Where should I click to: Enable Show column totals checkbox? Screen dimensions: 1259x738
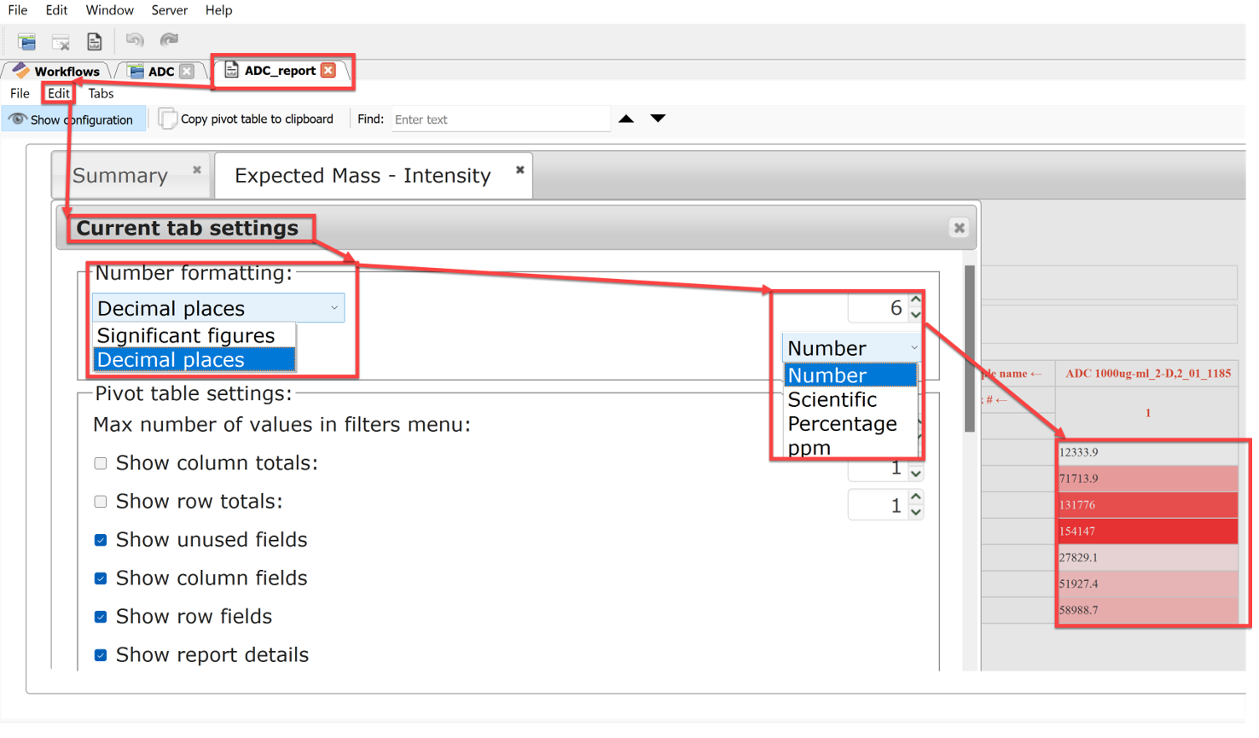click(x=101, y=463)
